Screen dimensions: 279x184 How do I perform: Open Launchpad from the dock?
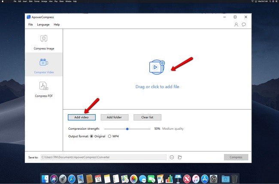[63, 179]
